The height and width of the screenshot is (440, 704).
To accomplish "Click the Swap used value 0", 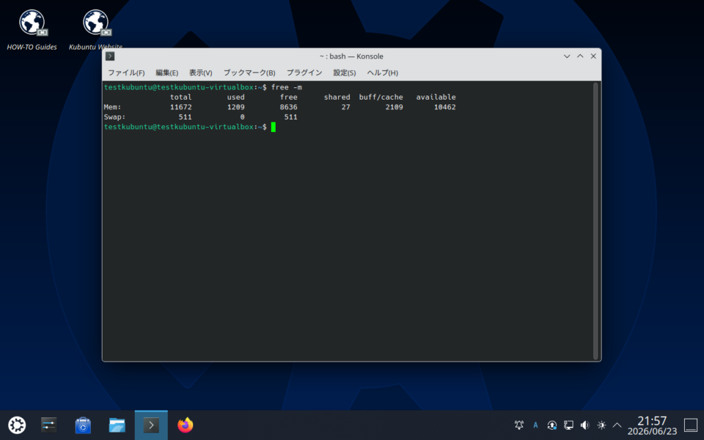I will pyautogui.click(x=243, y=117).
